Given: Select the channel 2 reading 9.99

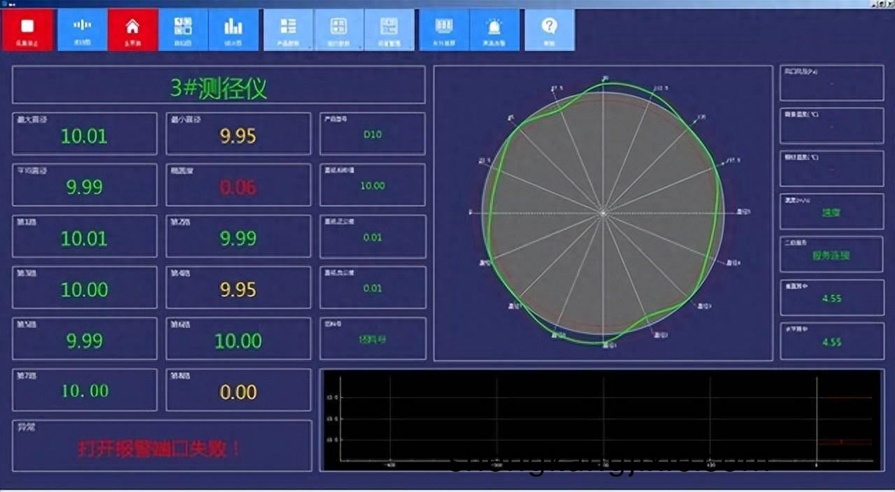Looking at the screenshot, I should [x=238, y=238].
